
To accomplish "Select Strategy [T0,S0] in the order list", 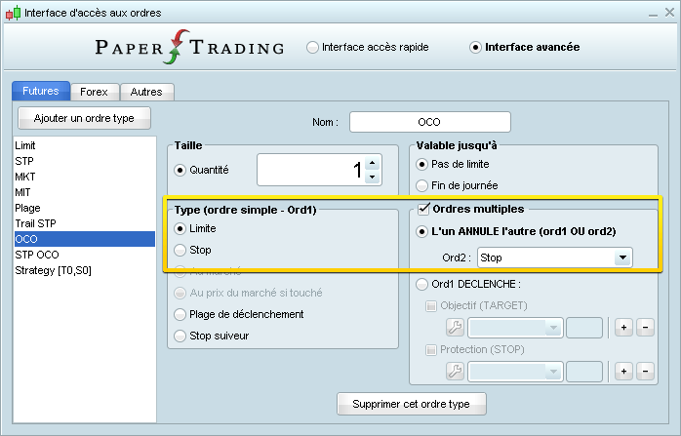I will [85, 270].
